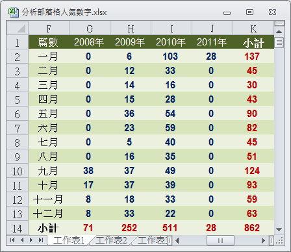The image size is (291, 252).
Task: Select the 十二月 cell
Action: (x=49, y=214)
